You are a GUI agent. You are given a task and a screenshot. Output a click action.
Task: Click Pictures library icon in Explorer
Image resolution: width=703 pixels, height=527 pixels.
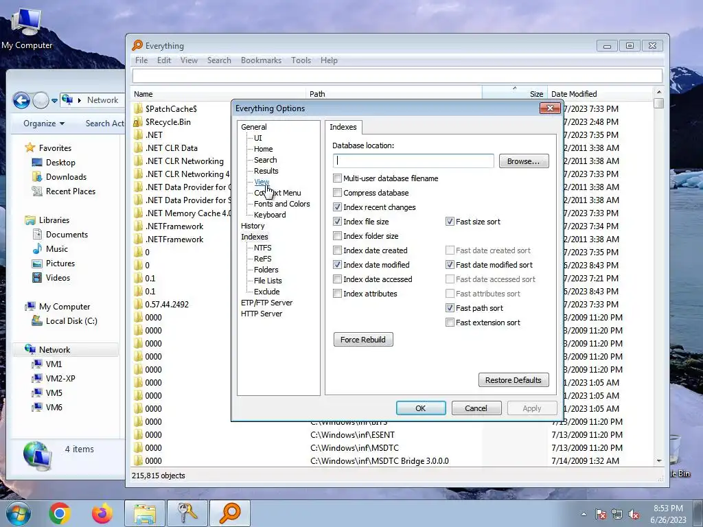point(37,263)
